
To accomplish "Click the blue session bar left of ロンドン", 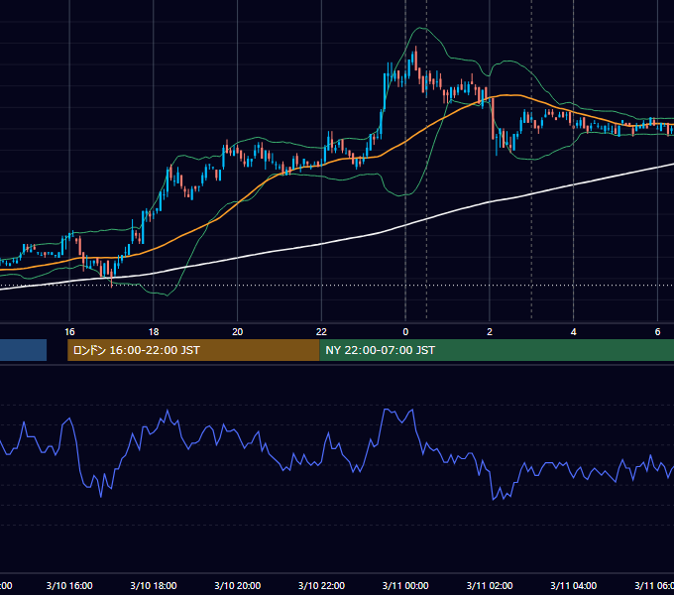I will [x=23, y=350].
